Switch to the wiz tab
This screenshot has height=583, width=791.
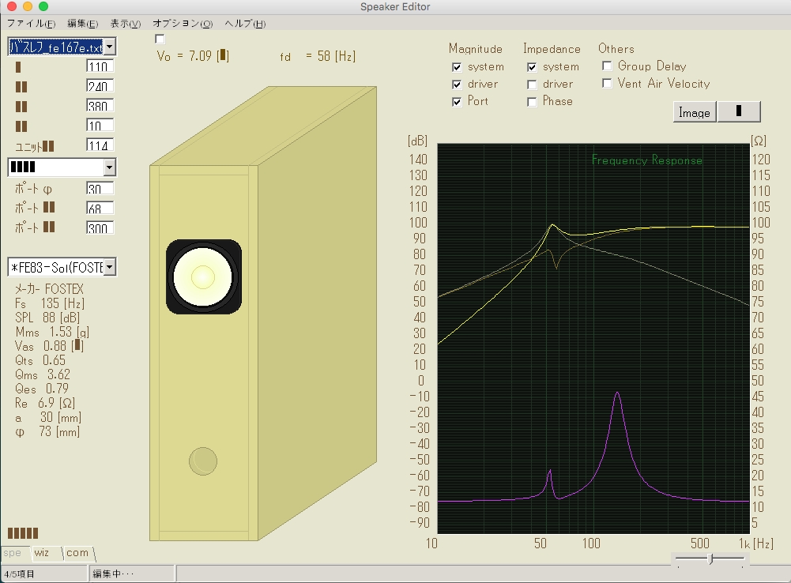42,553
